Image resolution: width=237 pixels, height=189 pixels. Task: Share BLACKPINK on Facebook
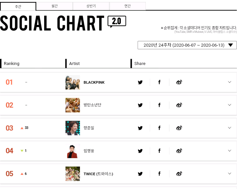pos(159,82)
